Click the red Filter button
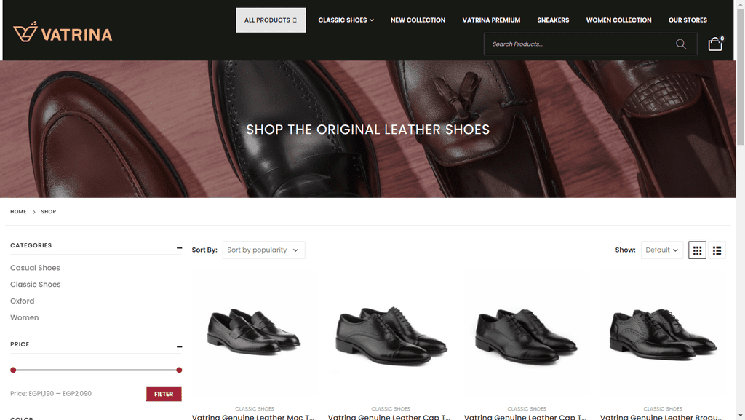Screen dimensions: 745x420 [164, 394]
